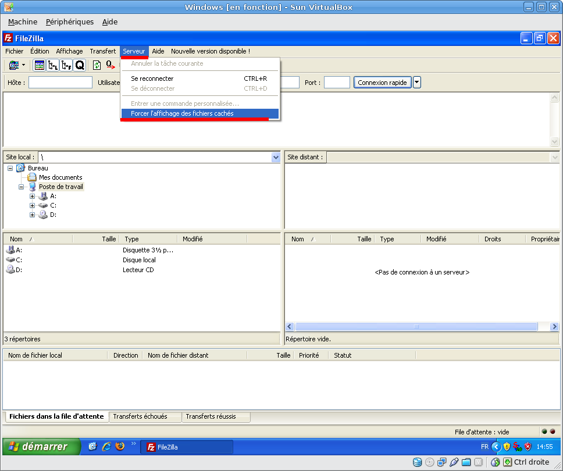Click VirtualBox USB status icon
Screen dimensions: 563x471
tap(454, 462)
